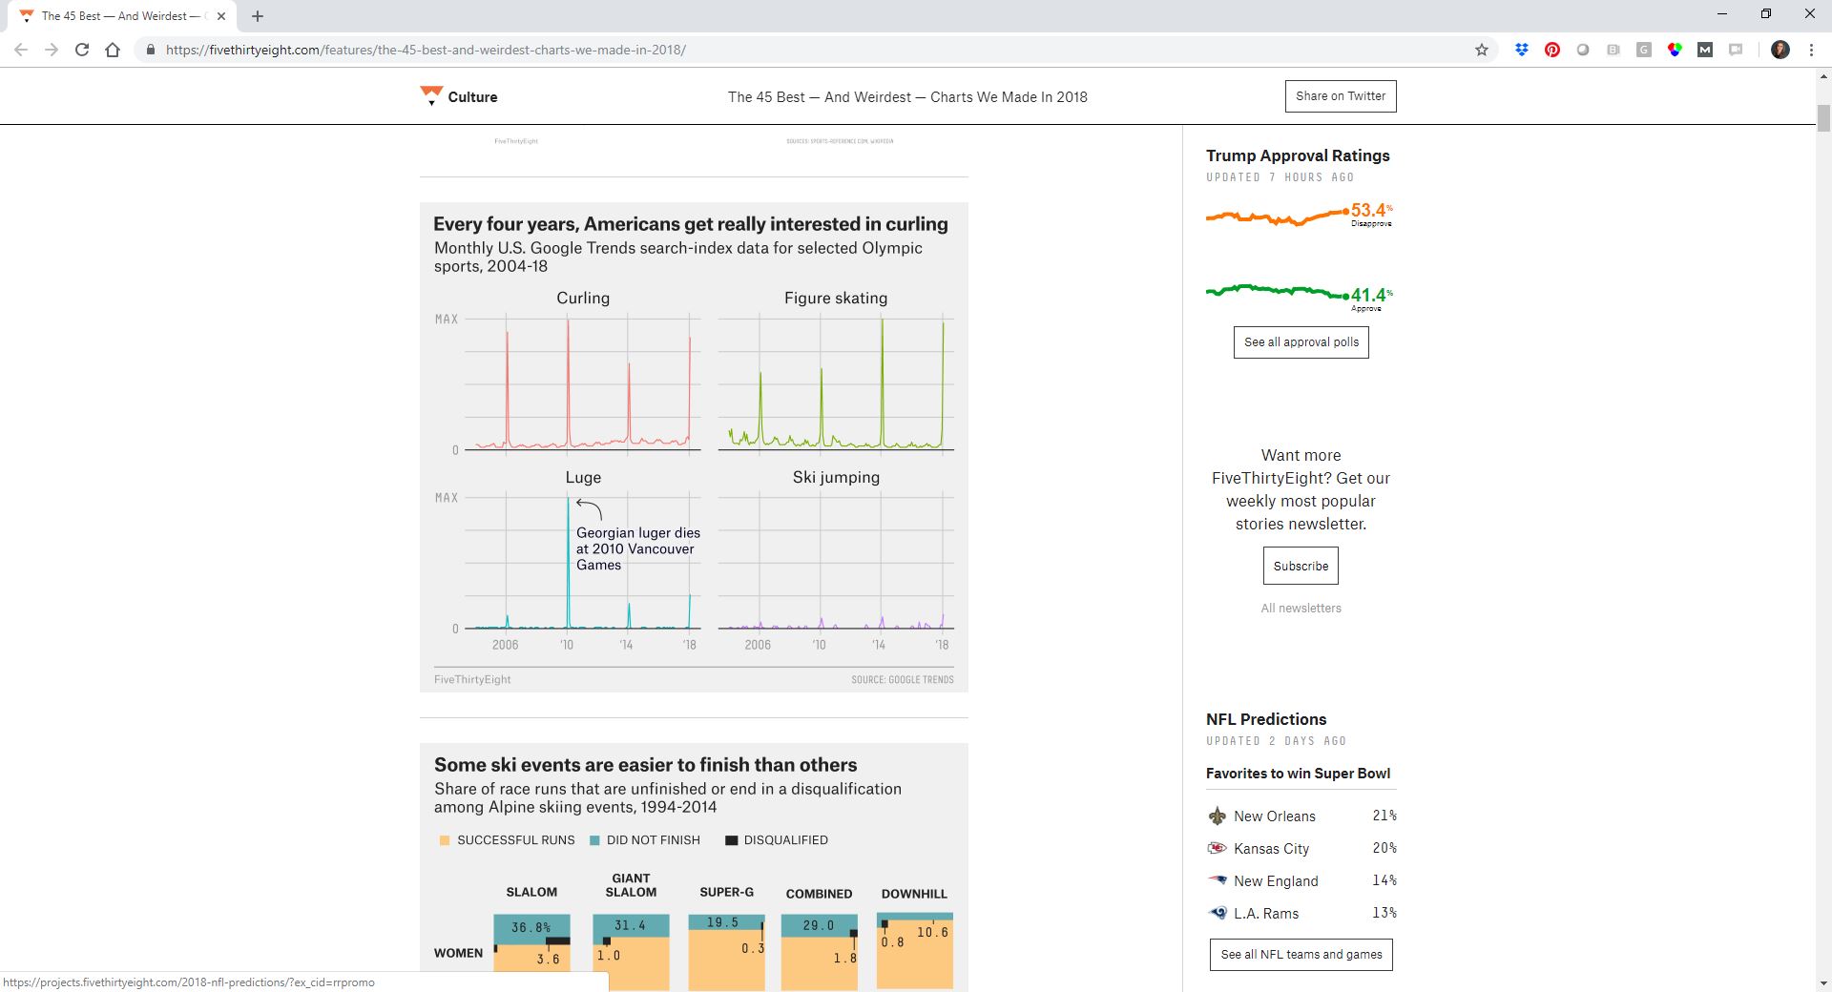Open the Chrome three-dot menu
The height and width of the screenshot is (992, 1832).
[x=1811, y=50]
